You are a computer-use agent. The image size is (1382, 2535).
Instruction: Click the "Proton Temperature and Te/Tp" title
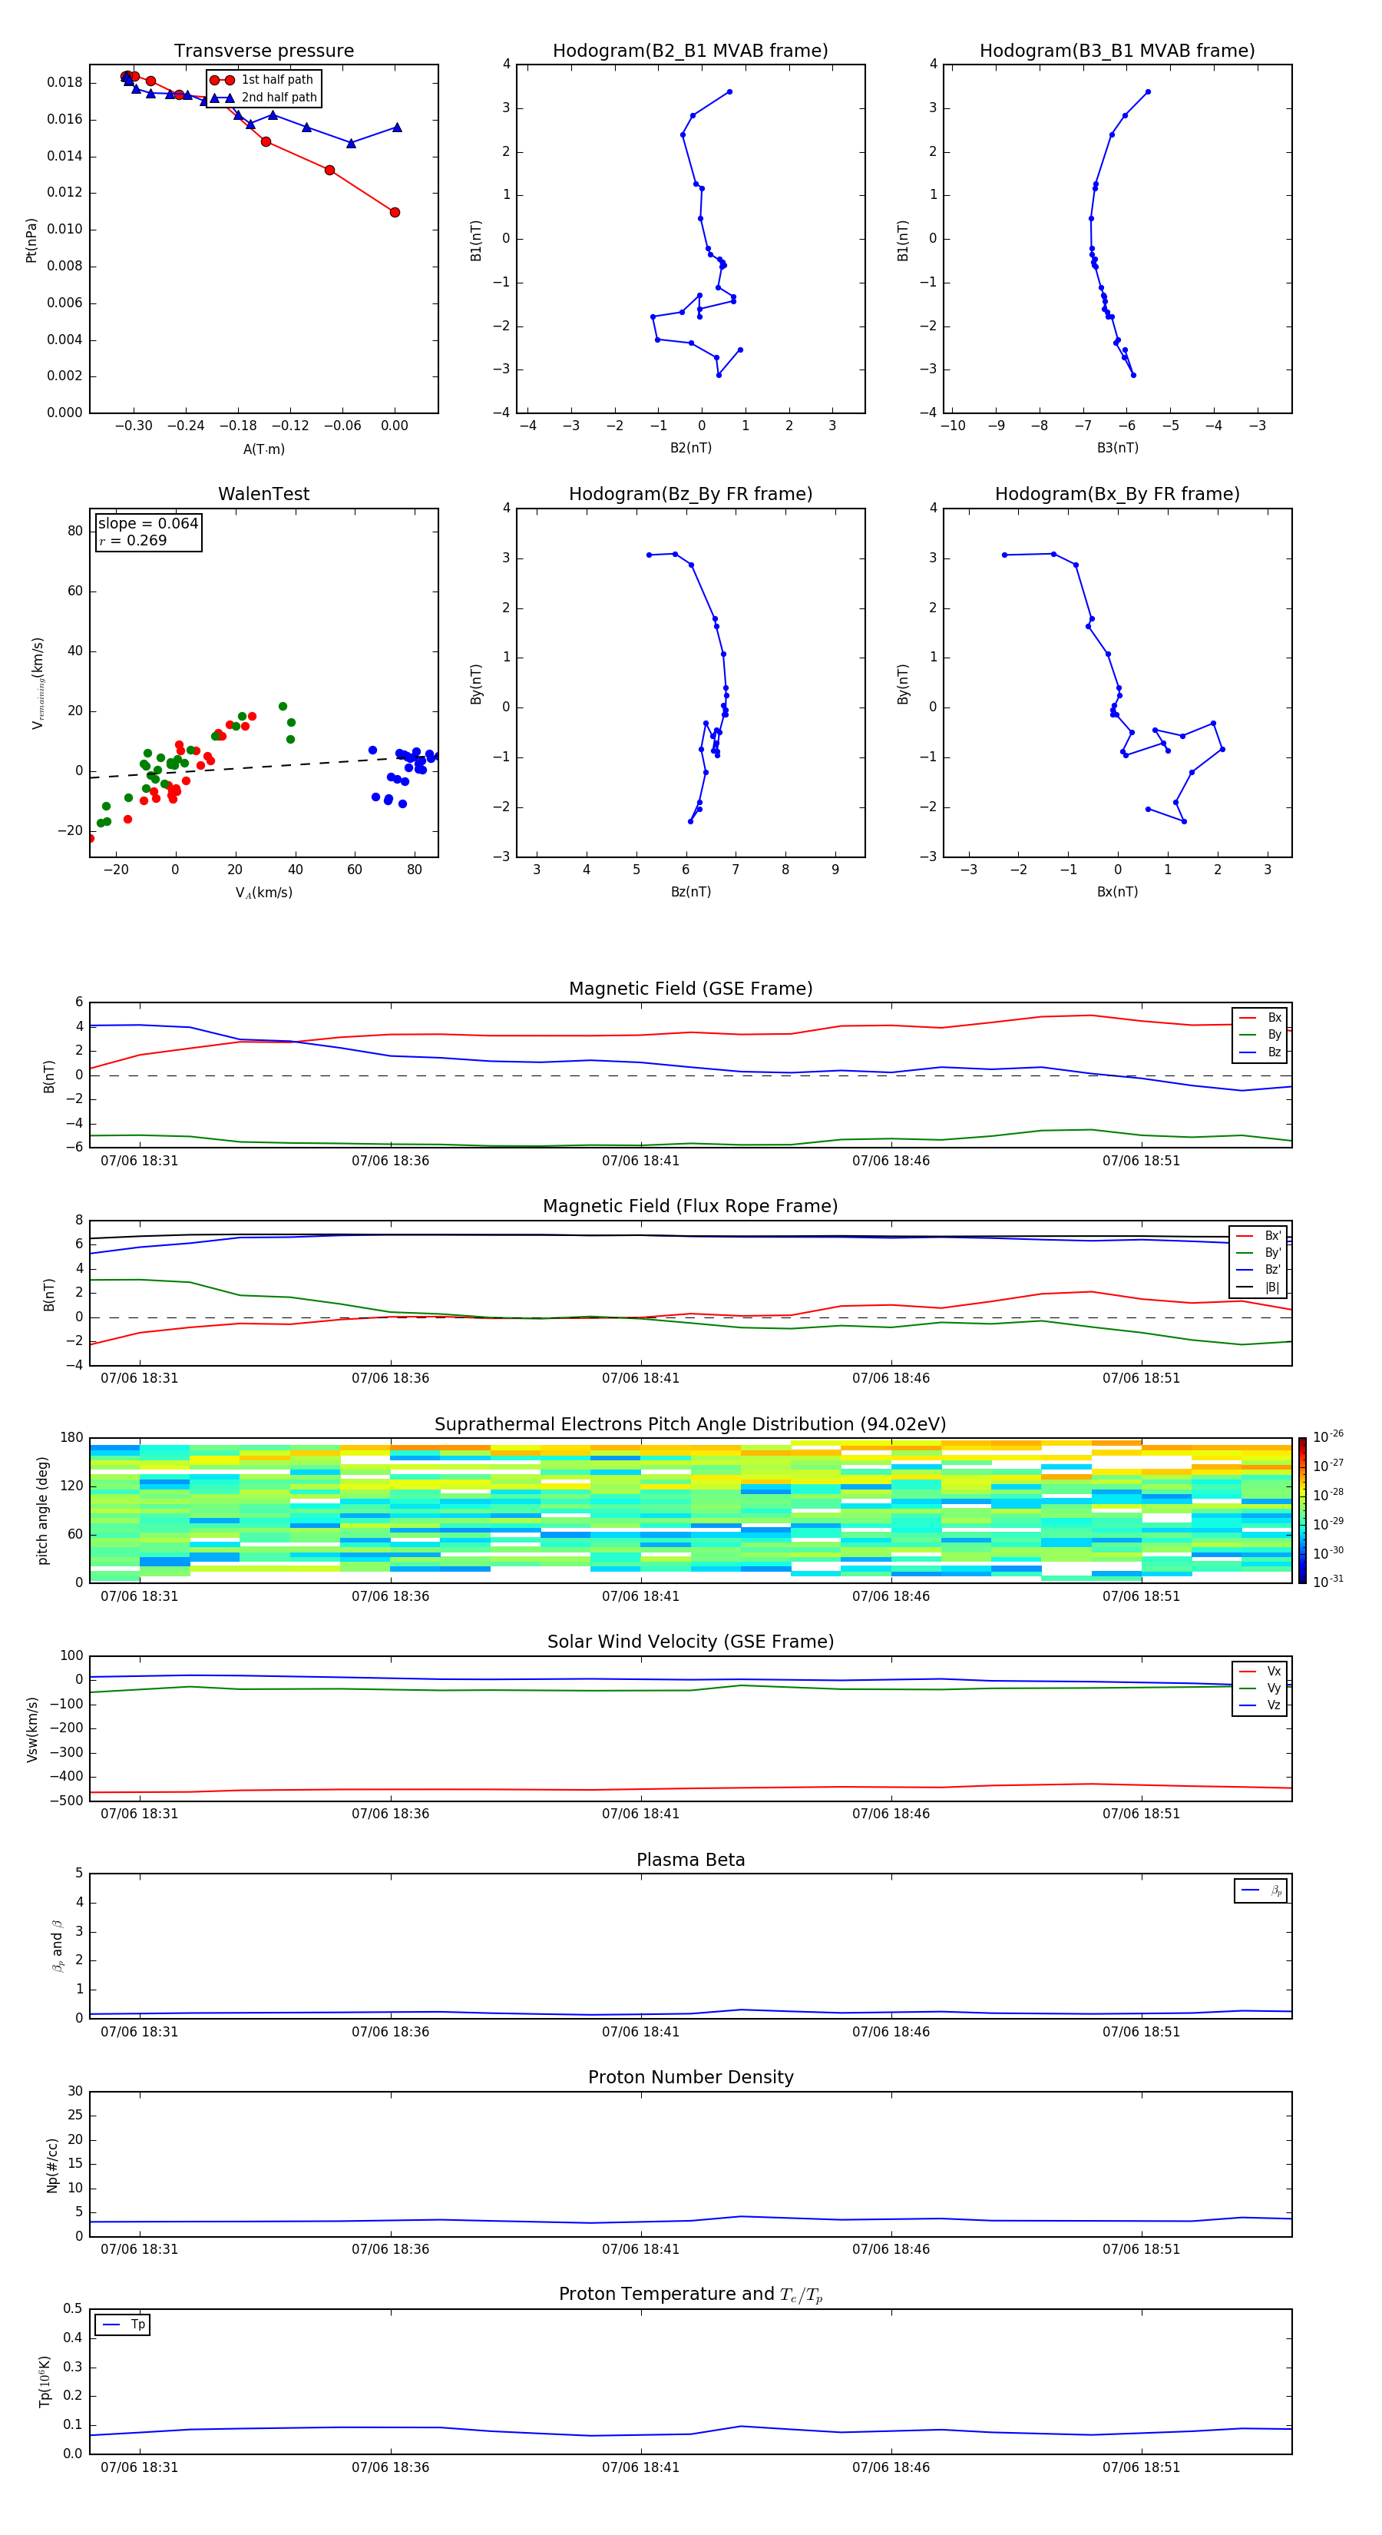click(x=690, y=2294)
